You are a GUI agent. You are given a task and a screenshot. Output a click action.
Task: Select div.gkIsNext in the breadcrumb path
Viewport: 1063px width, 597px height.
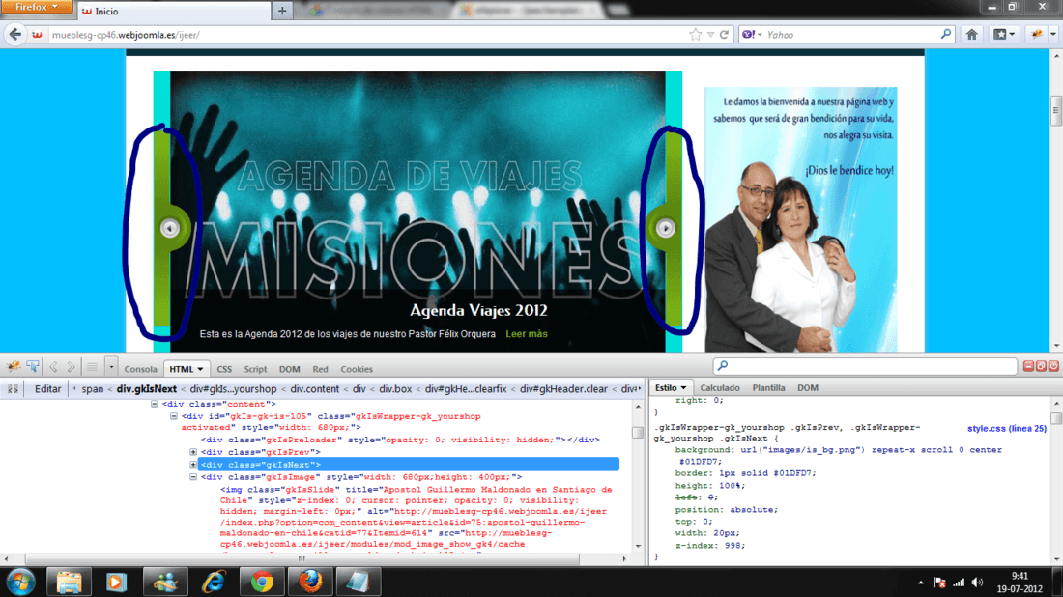147,389
